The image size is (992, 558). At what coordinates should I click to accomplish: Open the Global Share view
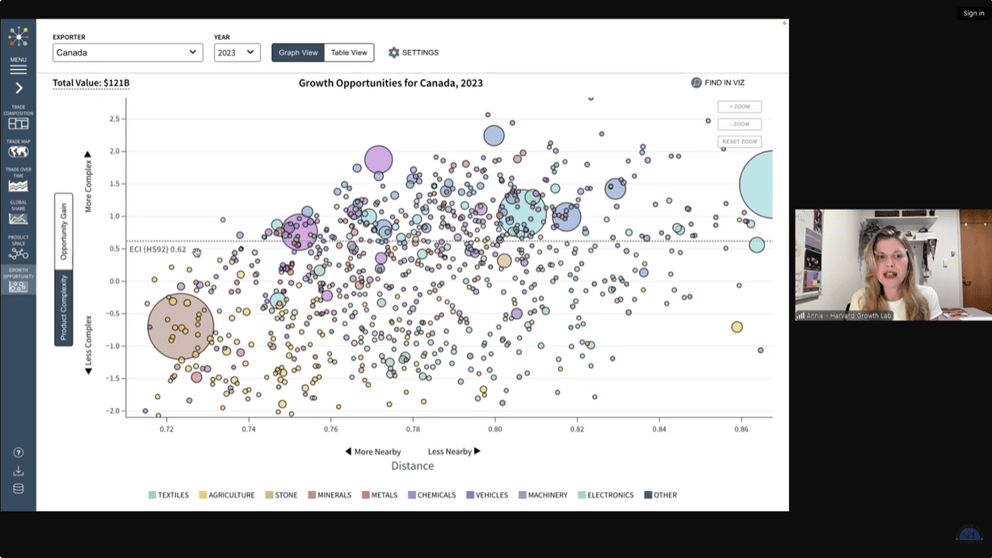click(18, 216)
